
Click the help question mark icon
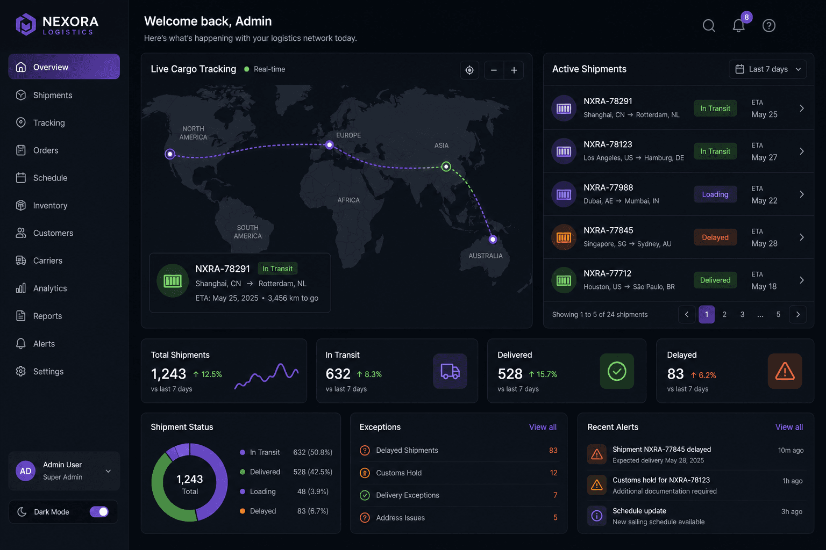click(769, 25)
